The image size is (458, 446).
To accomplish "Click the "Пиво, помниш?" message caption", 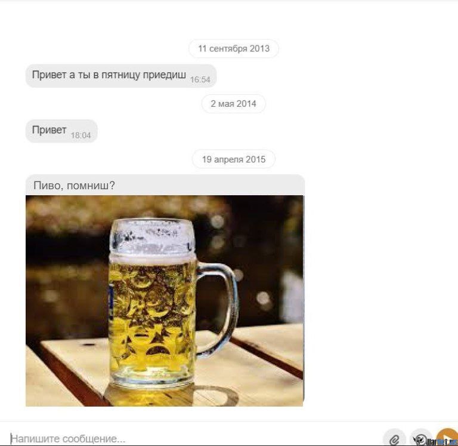I will 74,186.
